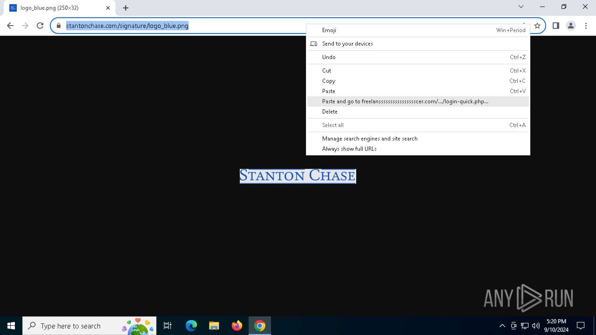Viewport: 596px width, 335px height.
Task: Click inside the address bar URL
Action: click(x=127, y=26)
